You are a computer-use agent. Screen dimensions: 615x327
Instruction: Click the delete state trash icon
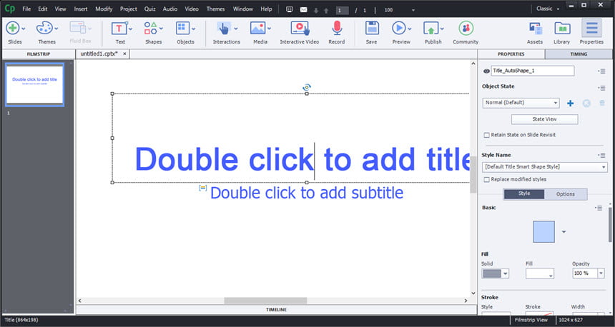(602, 103)
